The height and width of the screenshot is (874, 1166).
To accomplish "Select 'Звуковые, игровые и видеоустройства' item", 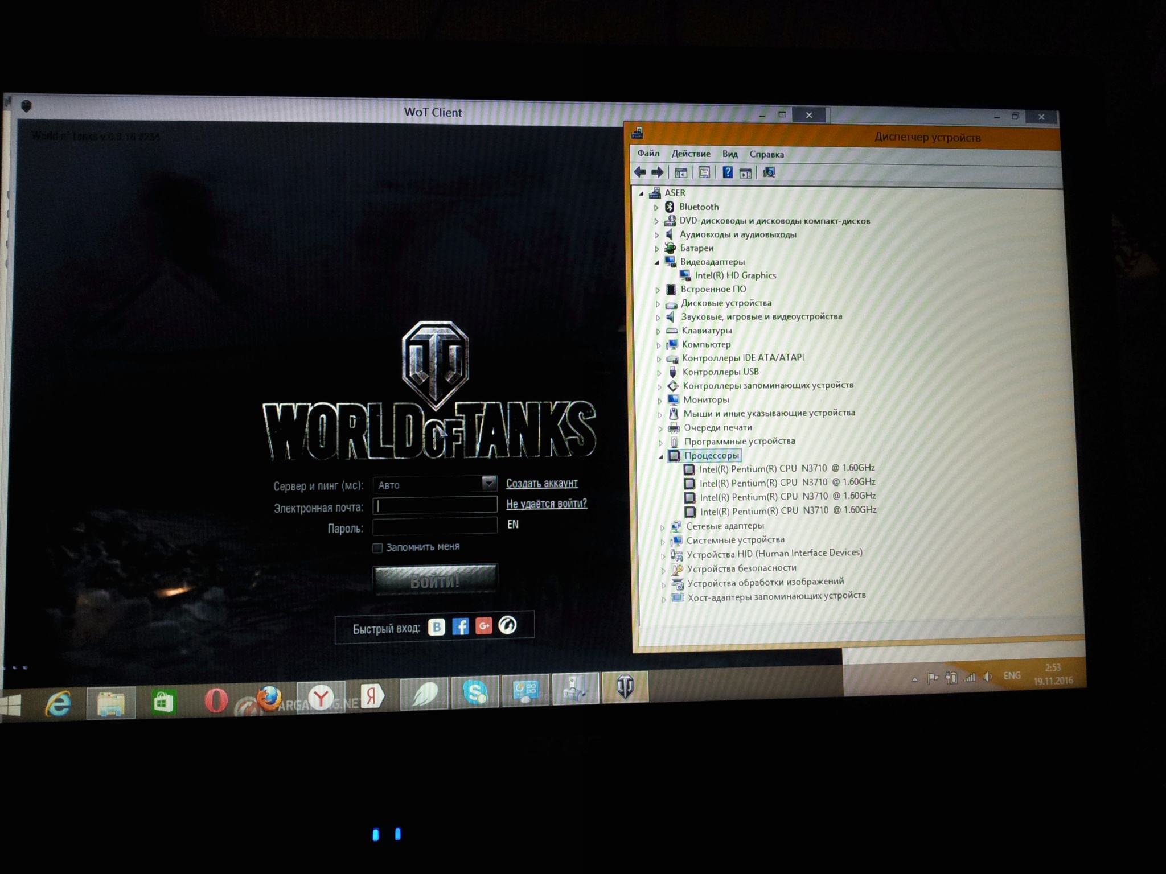I will pos(762,316).
